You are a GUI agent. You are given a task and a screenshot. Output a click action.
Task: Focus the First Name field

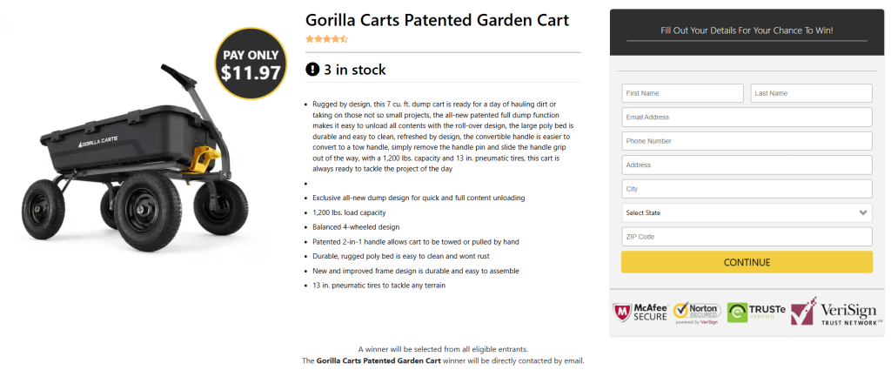coord(682,93)
